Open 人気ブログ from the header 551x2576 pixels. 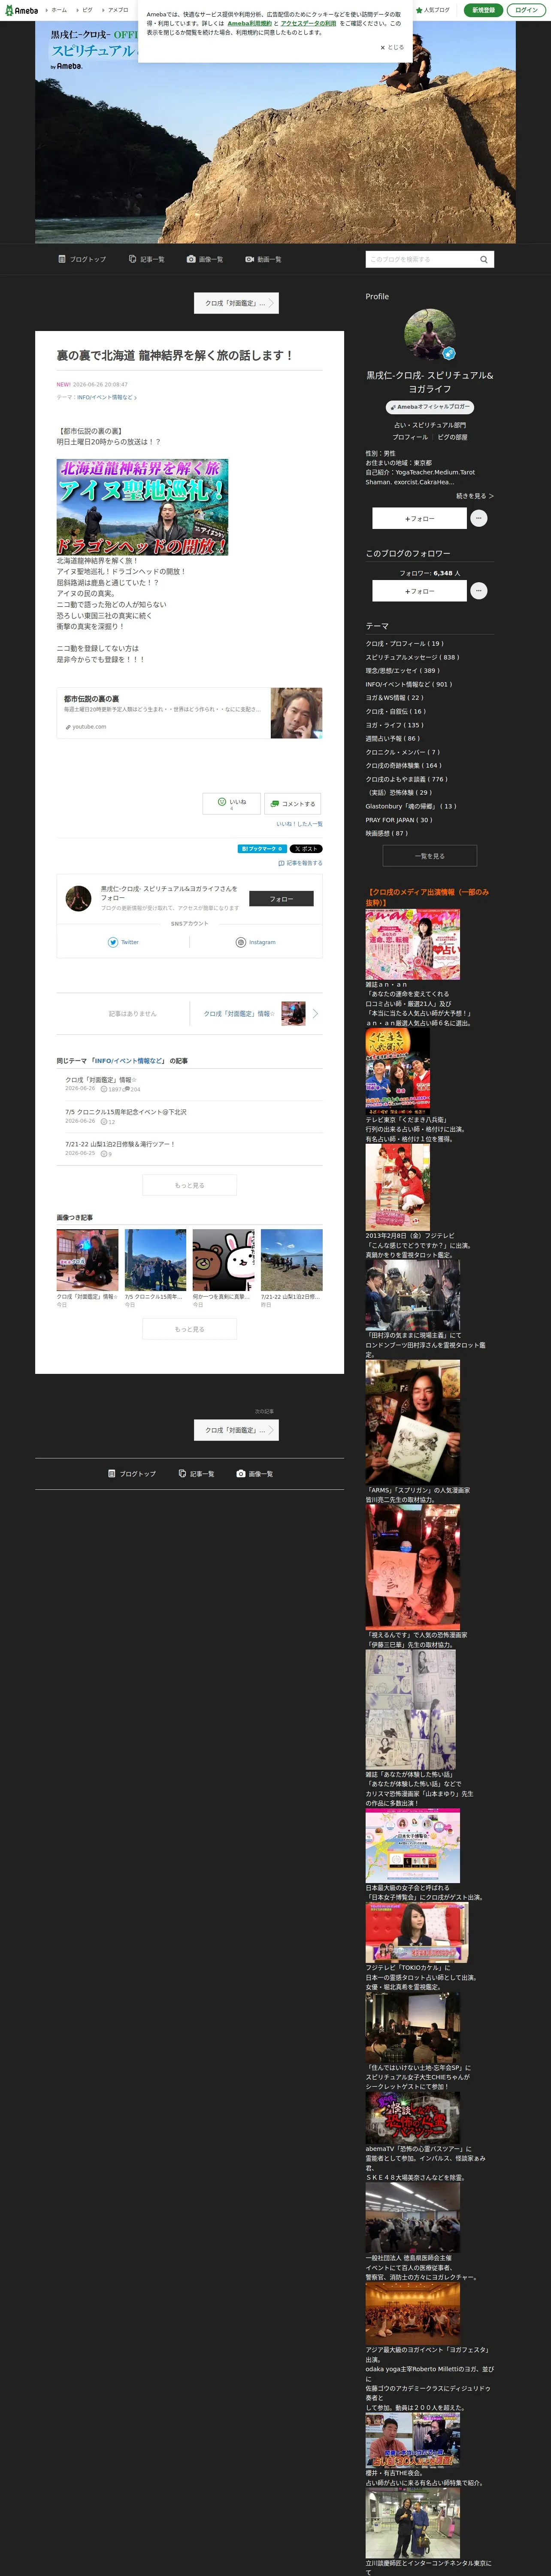[433, 10]
